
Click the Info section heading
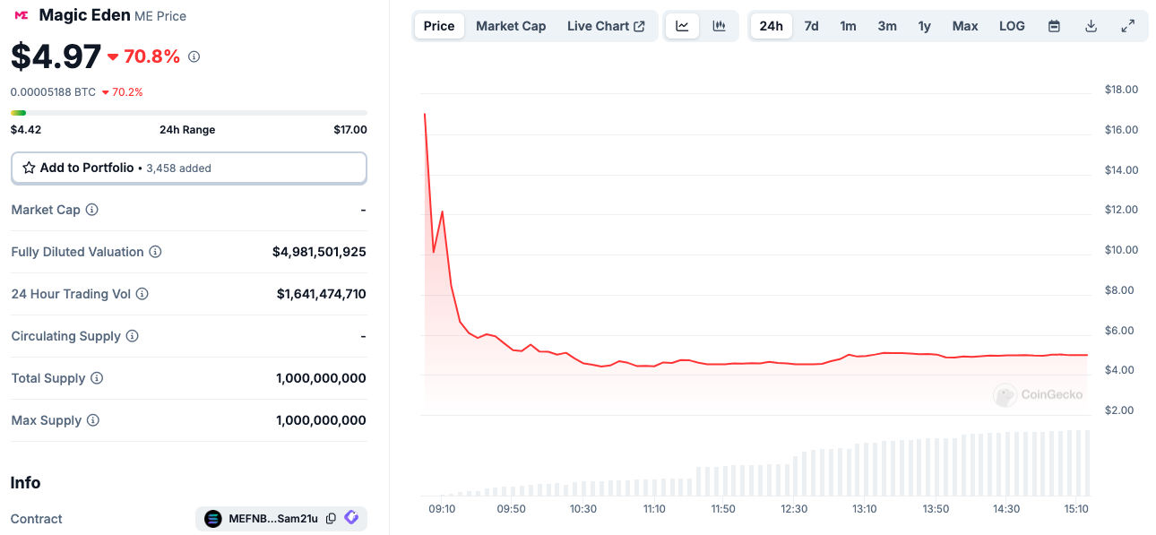25,482
